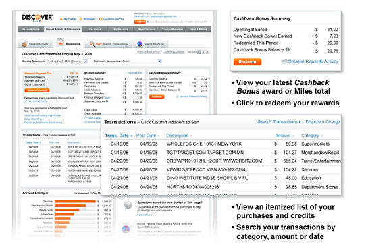Click small Redeem button on the statement page
Image resolution: width=366 pixels, height=249 pixels.
tap(157, 96)
